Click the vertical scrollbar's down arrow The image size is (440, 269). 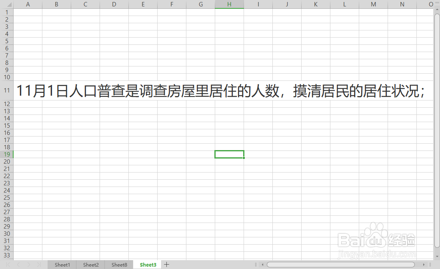pyautogui.click(x=436, y=256)
